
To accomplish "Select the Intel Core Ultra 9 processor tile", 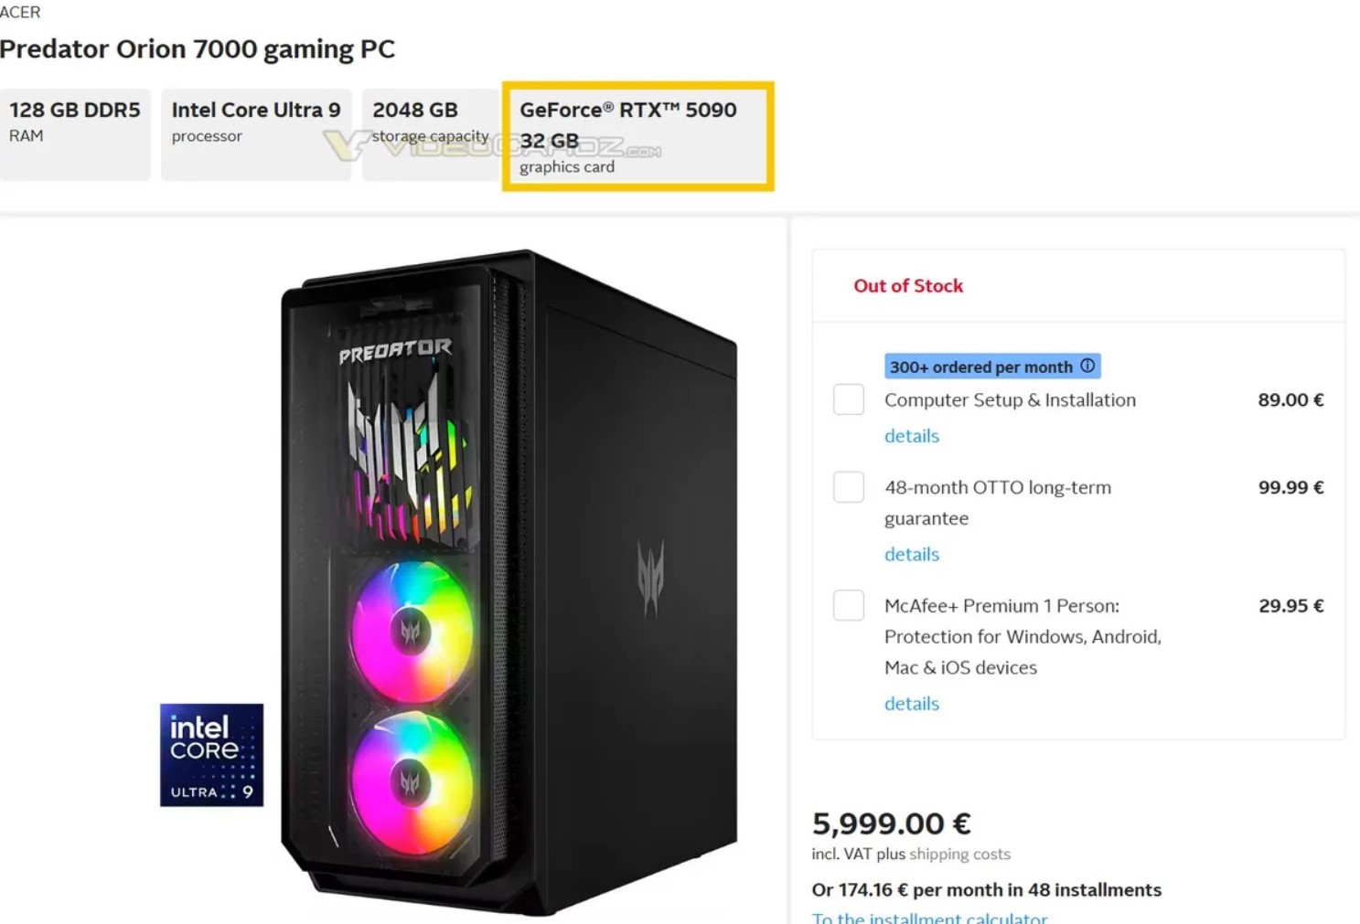I will pyautogui.click(x=256, y=134).
